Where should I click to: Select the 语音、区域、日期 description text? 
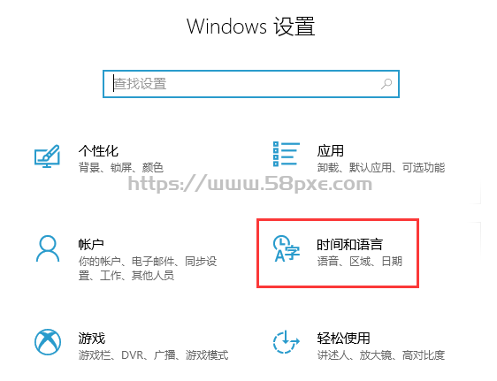[x=360, y=262]
